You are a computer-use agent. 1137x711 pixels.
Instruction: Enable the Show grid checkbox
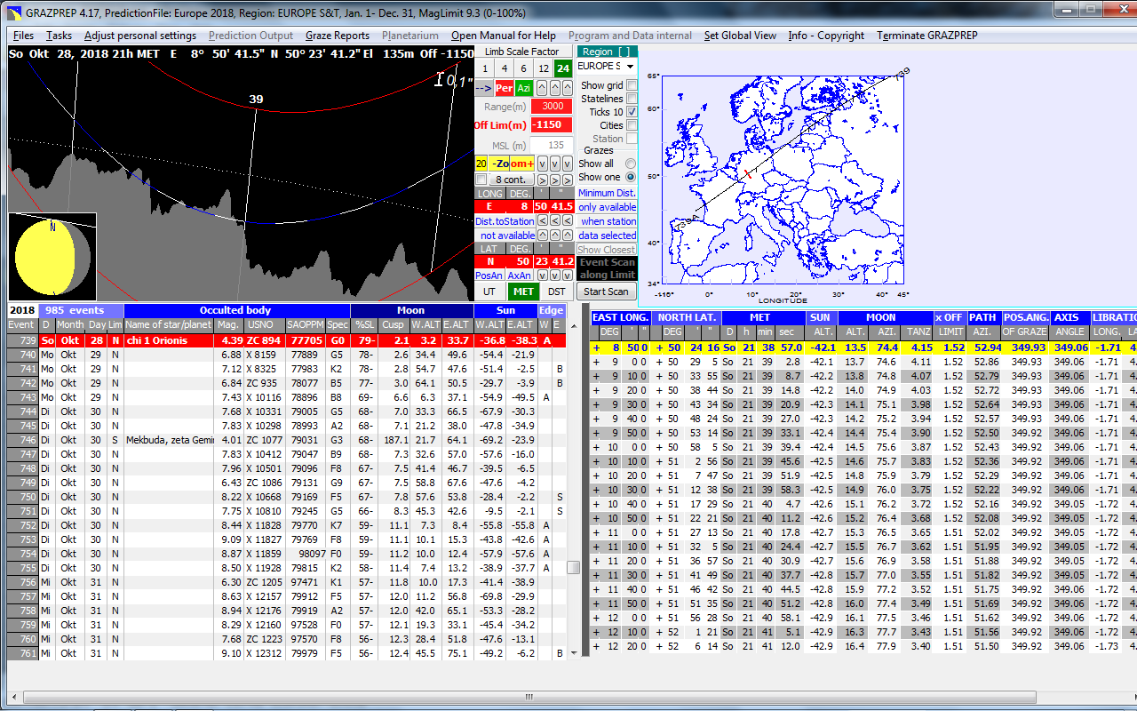[632, 85]
